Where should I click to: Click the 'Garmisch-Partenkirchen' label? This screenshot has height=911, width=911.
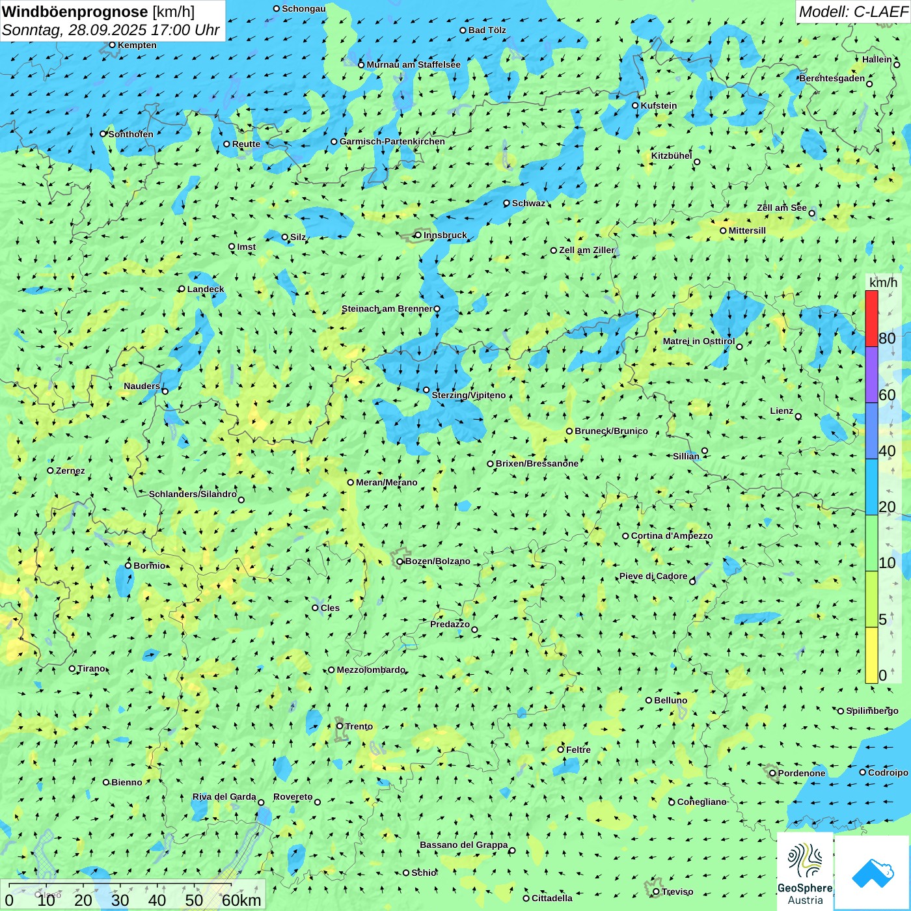[392, 141]
